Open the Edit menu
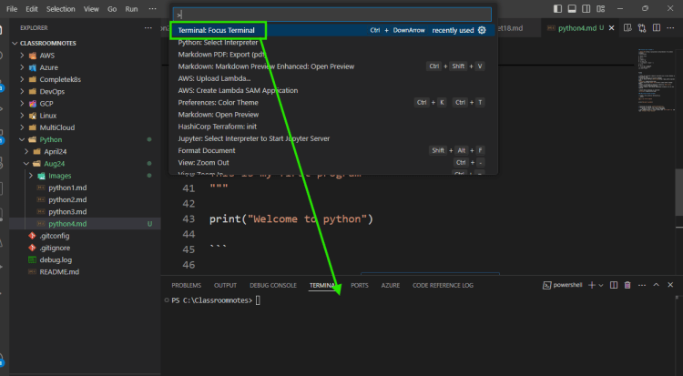The height and width of the screenshot is (376, 683). (x=31, y=9)
